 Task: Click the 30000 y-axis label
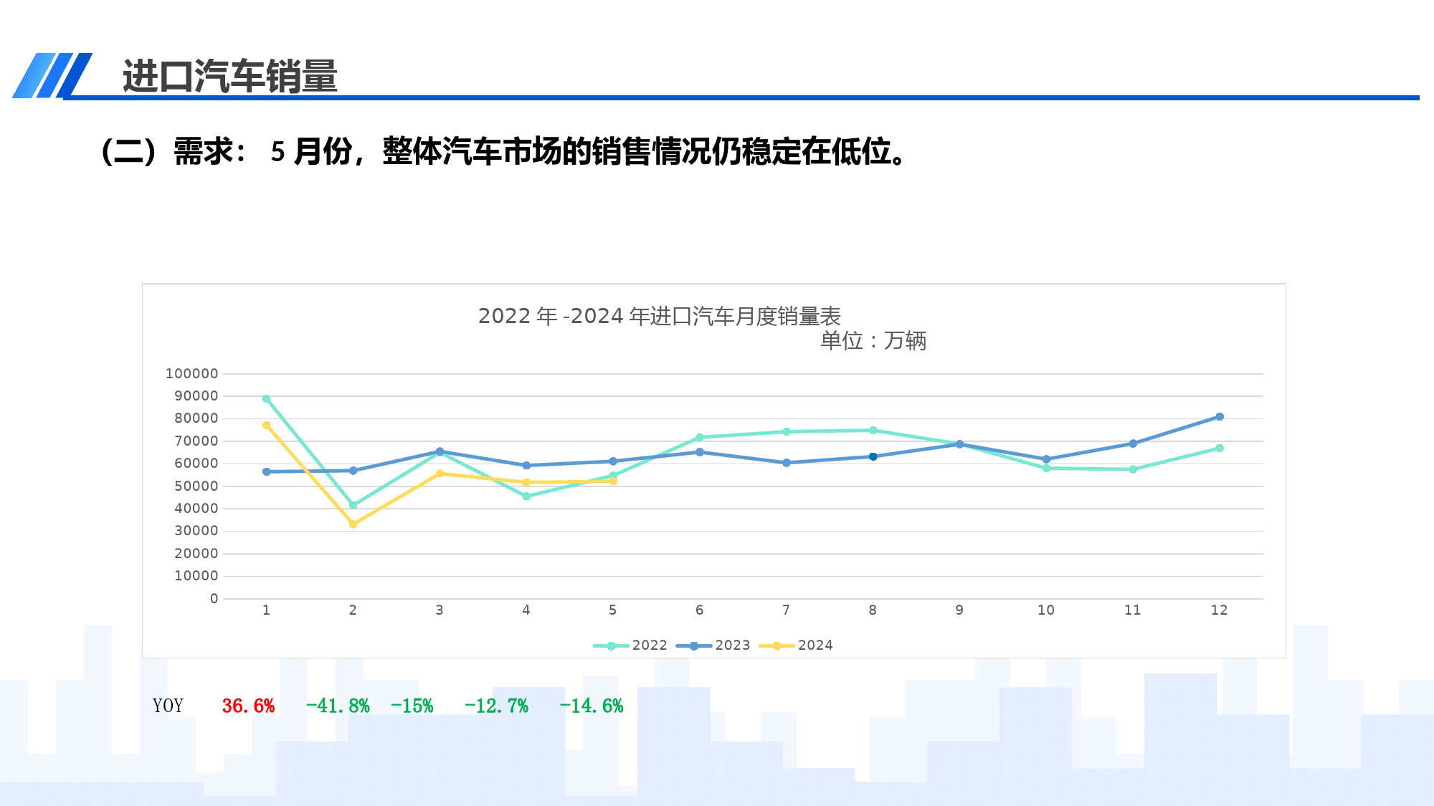(196, 531)
